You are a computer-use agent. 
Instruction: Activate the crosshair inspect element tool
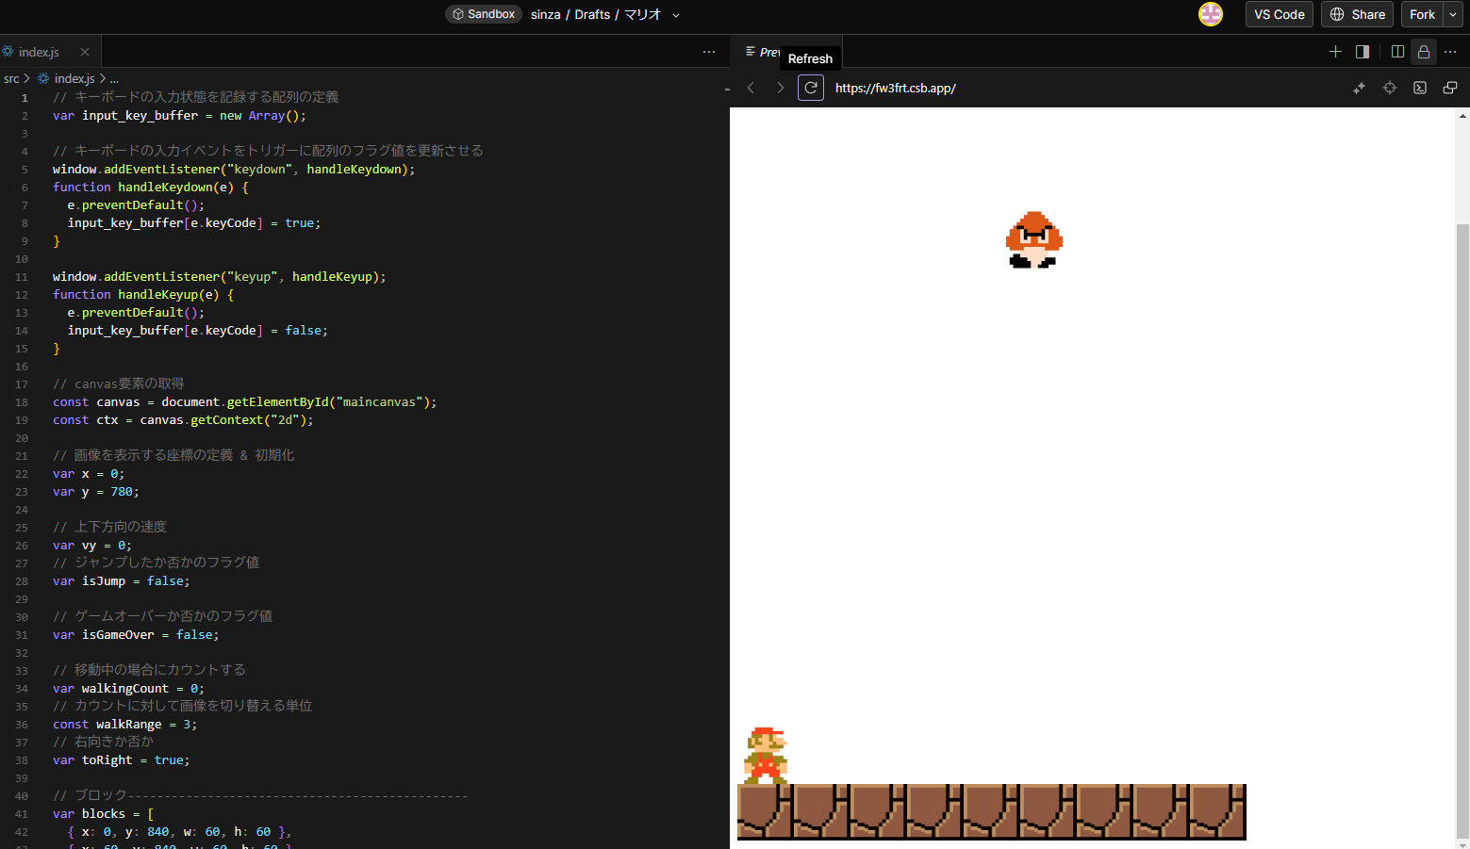tap(1390, 88)
